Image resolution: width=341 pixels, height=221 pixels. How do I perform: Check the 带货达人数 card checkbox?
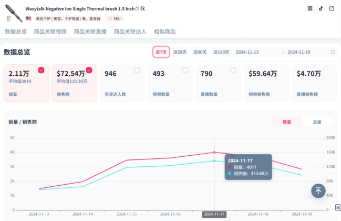point(137,70)
